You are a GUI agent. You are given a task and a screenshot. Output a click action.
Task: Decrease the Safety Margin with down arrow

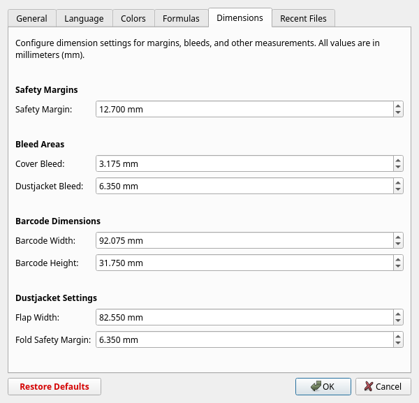click(397, 112)
